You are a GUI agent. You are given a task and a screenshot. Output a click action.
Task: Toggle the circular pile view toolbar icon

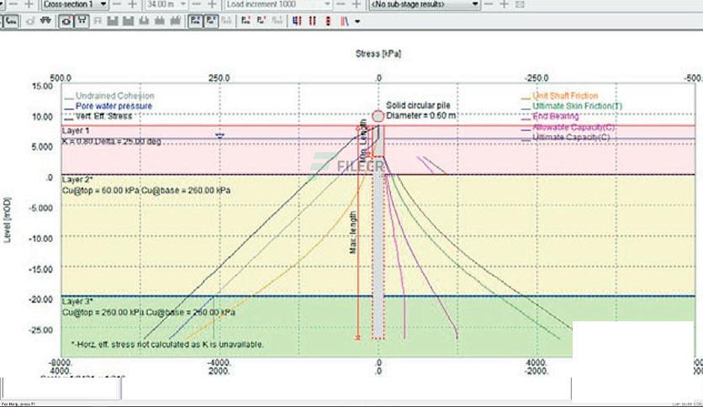click(66, 21)
